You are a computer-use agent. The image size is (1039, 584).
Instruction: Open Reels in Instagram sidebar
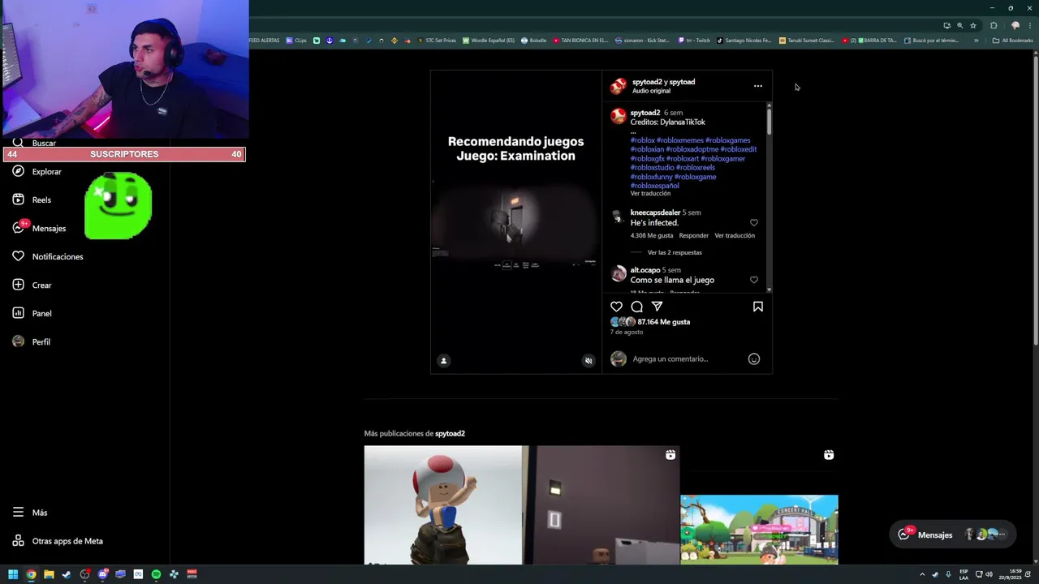coord(41,200)
